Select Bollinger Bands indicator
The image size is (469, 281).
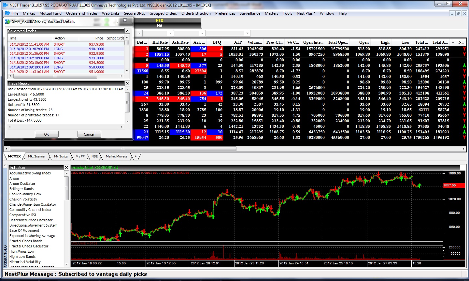[x=21, y=189]
